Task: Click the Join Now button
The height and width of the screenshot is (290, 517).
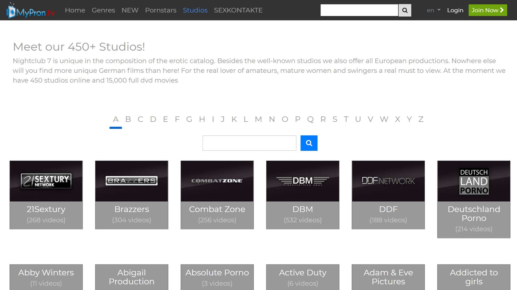Action: tap(487, 10)
